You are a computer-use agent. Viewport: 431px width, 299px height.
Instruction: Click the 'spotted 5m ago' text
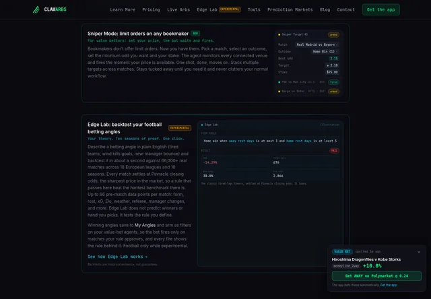click(368, 251)
